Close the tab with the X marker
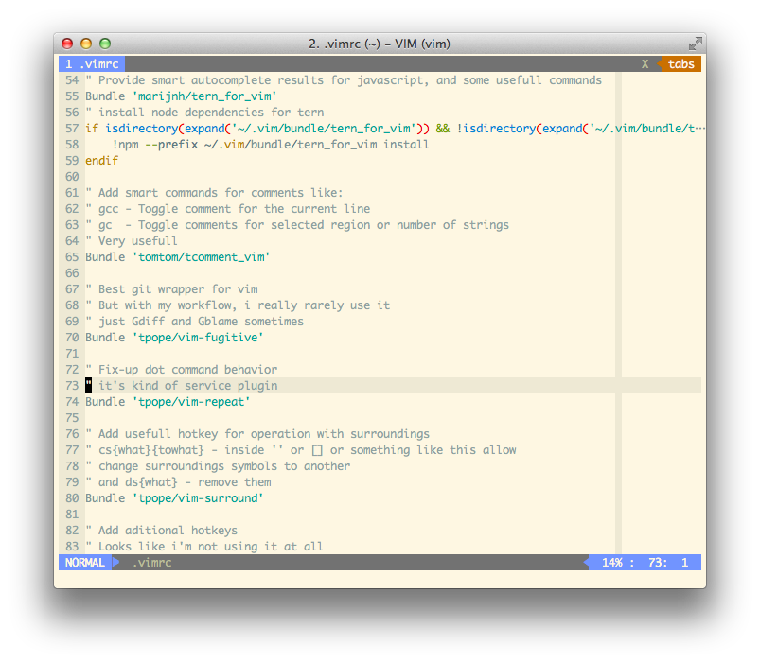 click(x=645, y=64)
